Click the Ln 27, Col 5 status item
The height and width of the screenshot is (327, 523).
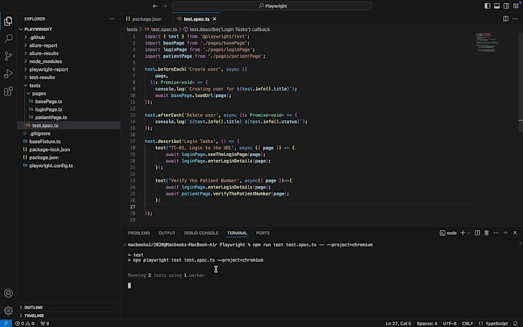[398, 323]
